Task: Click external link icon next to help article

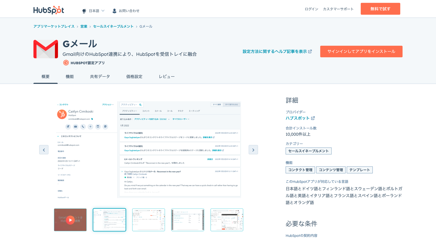Action: click(310, 52)
